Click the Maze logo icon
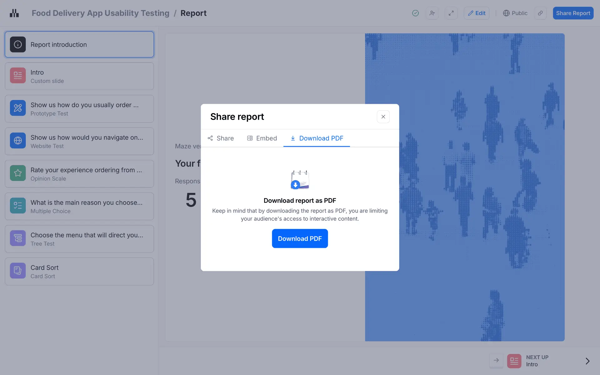 click(14, 13)
